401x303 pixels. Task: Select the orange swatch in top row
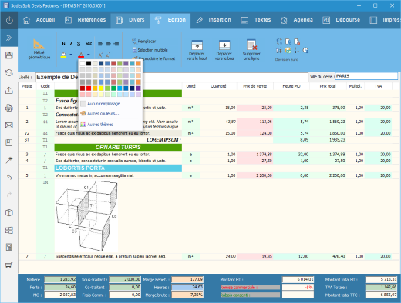point(138,63)
